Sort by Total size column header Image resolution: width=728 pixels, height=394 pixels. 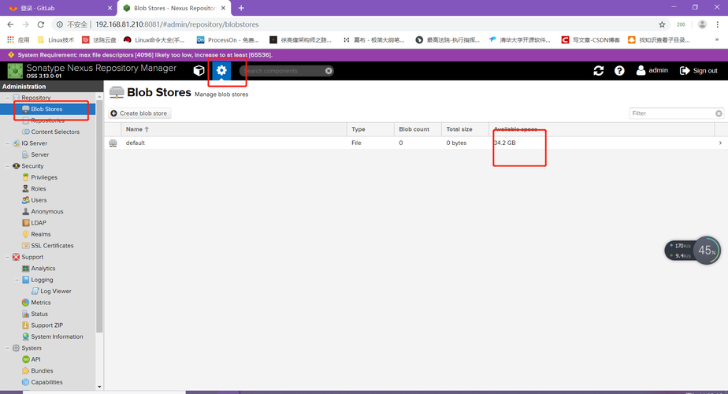point(465,129)
